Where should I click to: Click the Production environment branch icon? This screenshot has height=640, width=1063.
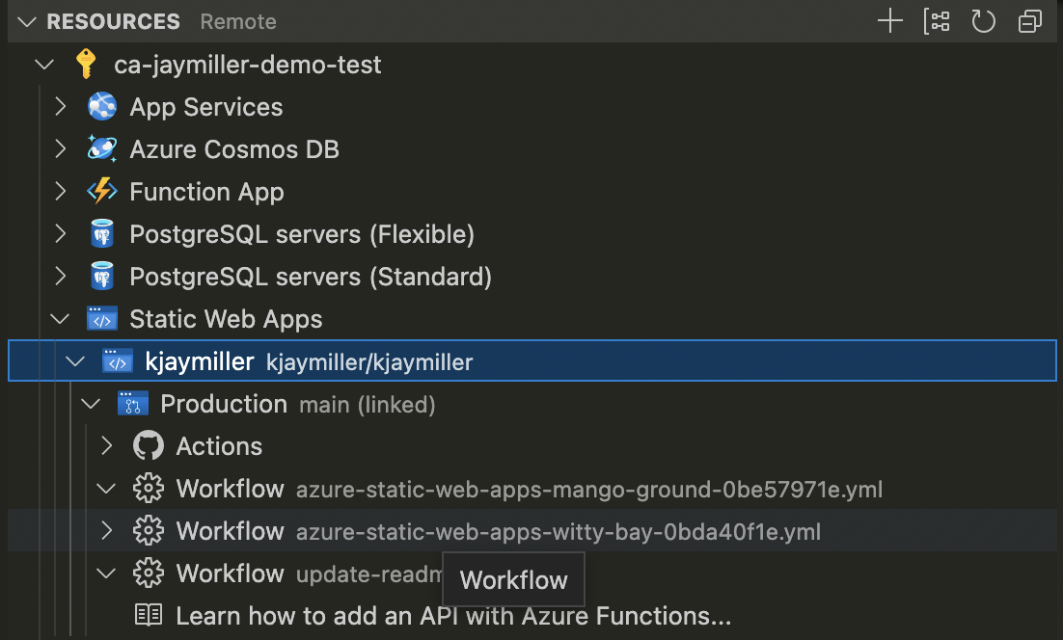[133, 404]
